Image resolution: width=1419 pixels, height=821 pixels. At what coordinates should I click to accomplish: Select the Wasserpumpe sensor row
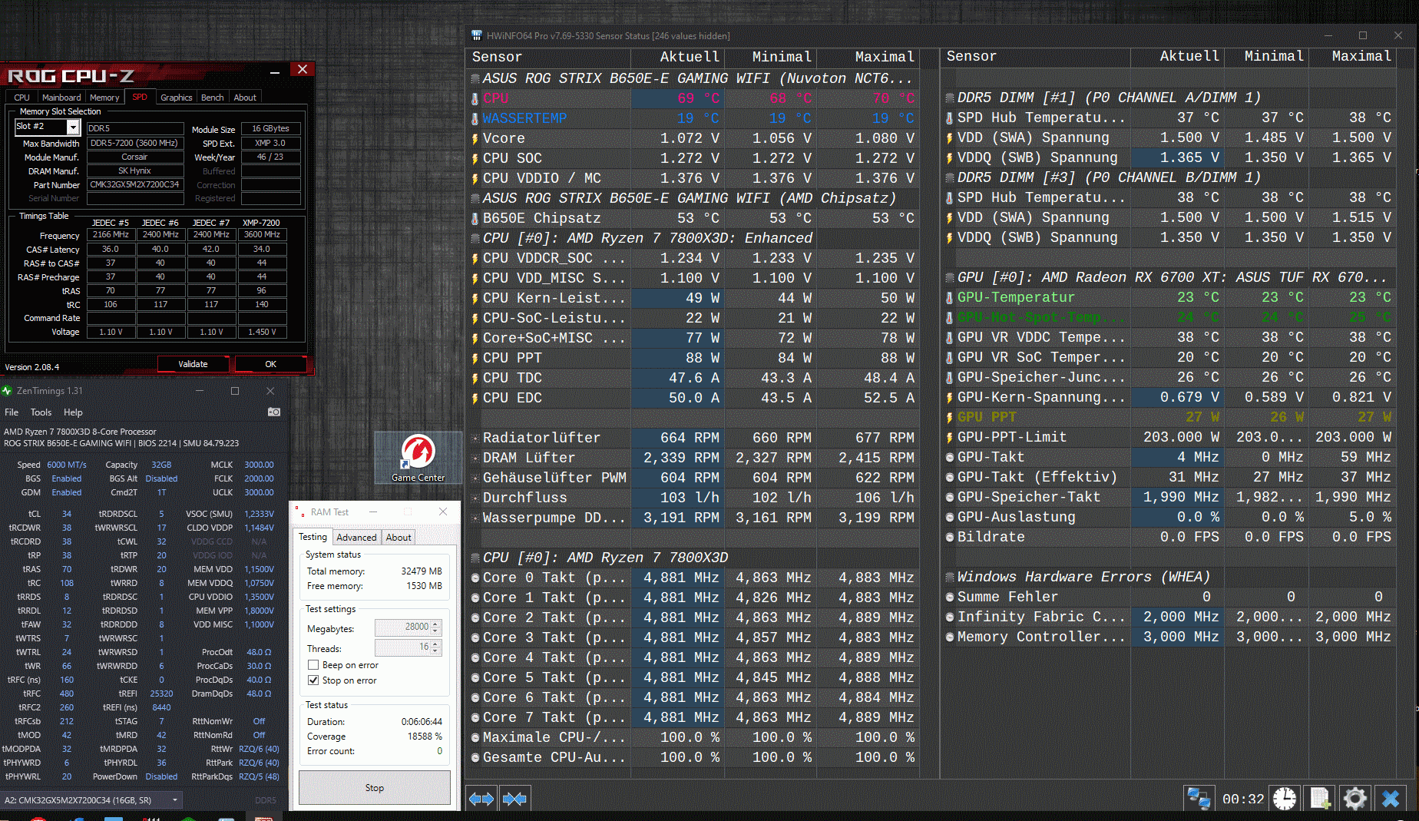[x=693, y=518]
